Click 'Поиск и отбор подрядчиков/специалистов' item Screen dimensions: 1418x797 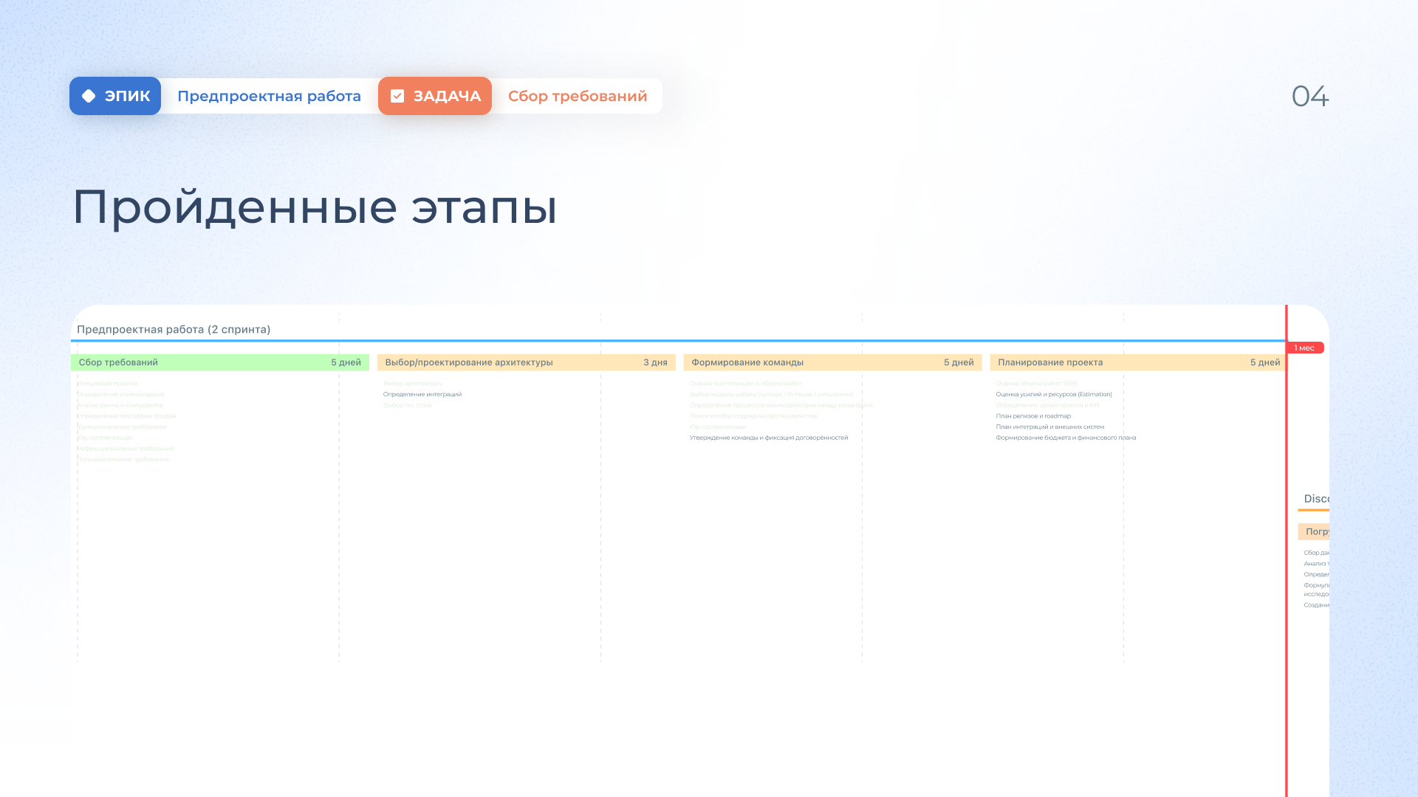753,416
